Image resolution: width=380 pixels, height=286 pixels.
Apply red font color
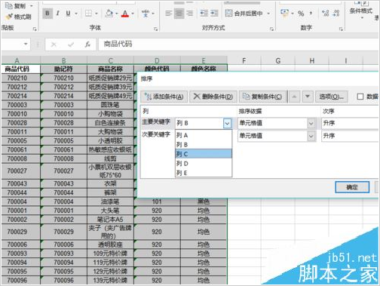tap(125, 13)
